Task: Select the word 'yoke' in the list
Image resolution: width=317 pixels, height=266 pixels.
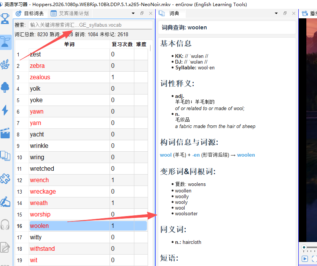Action: coord(69,100)
